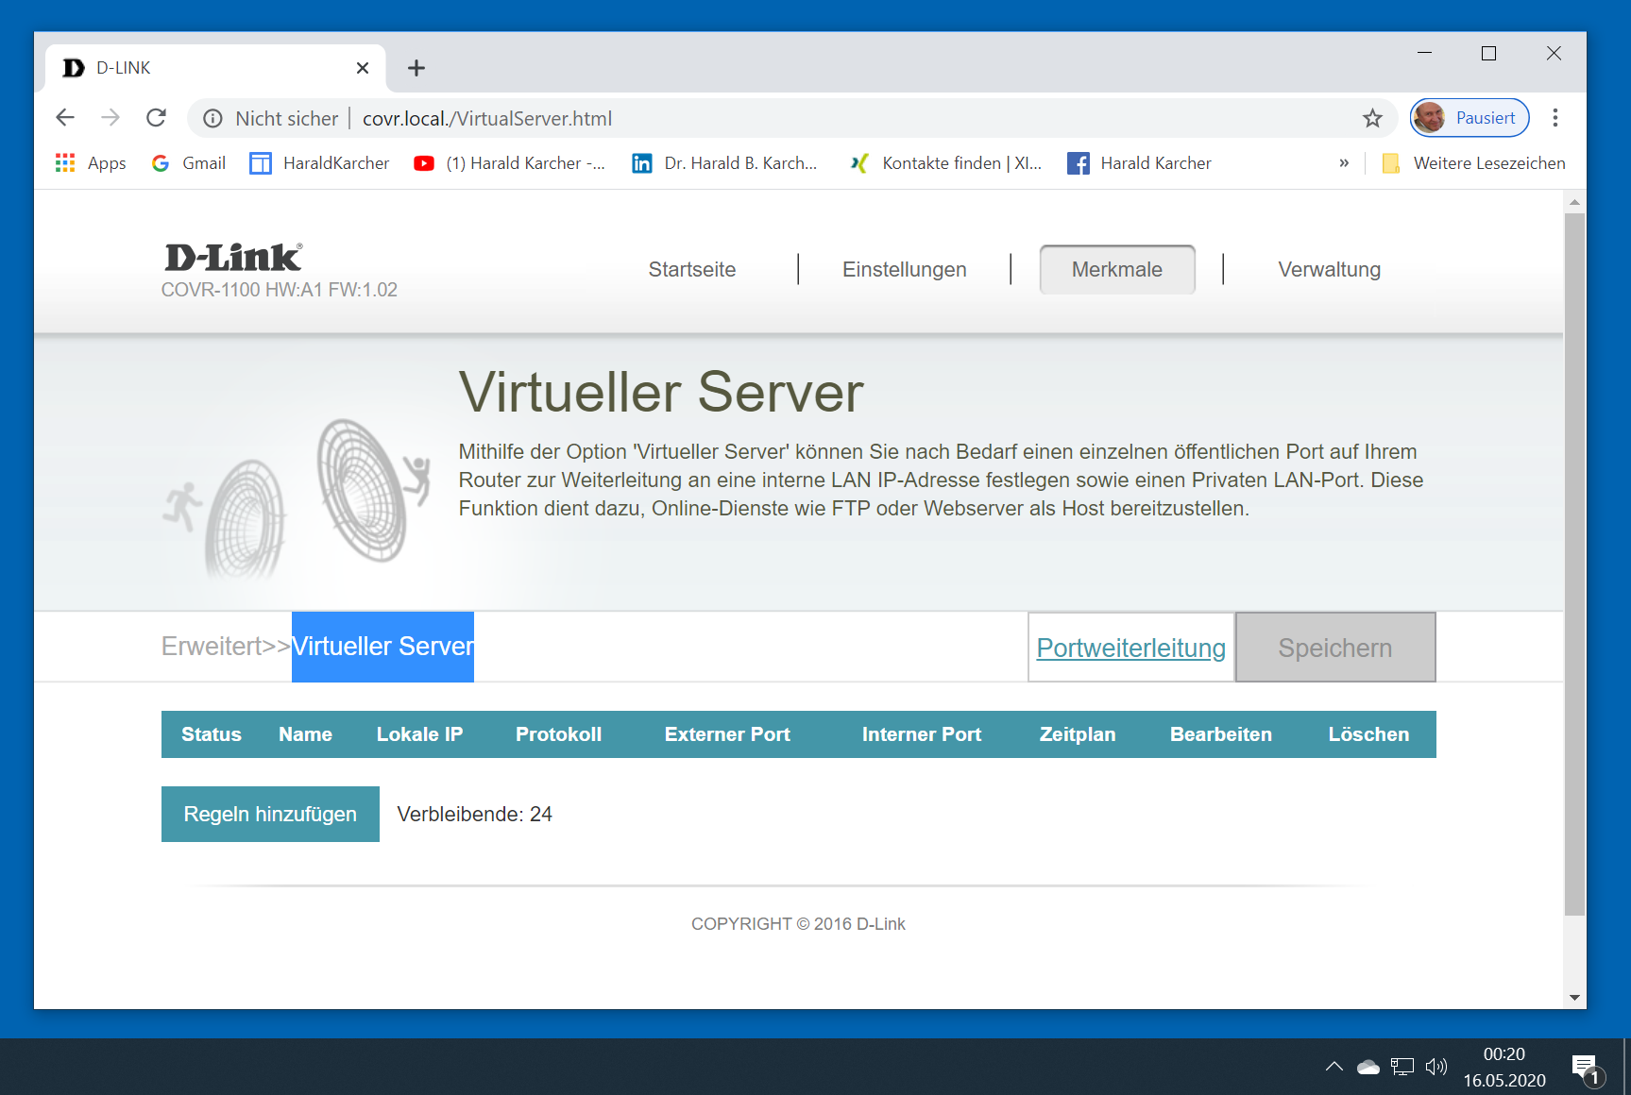Go to the Startseite menu item
This screenshot has width=1631, height=1095.
pyautogui.click(x=691, y=270)
